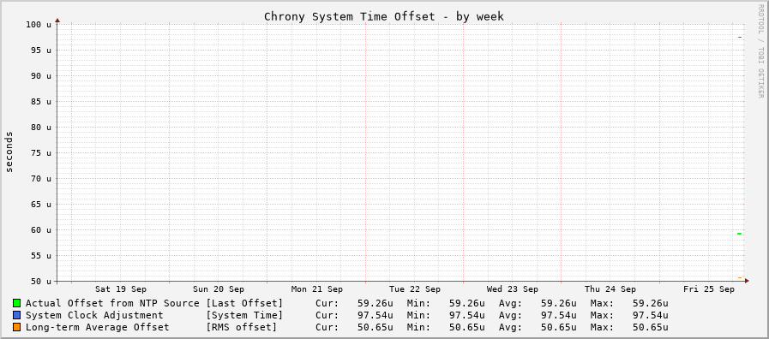This screenshot has width=769, height=339.
Task: Click the 'Sun 20 Sep' axis label
Action: coord(219,289)
